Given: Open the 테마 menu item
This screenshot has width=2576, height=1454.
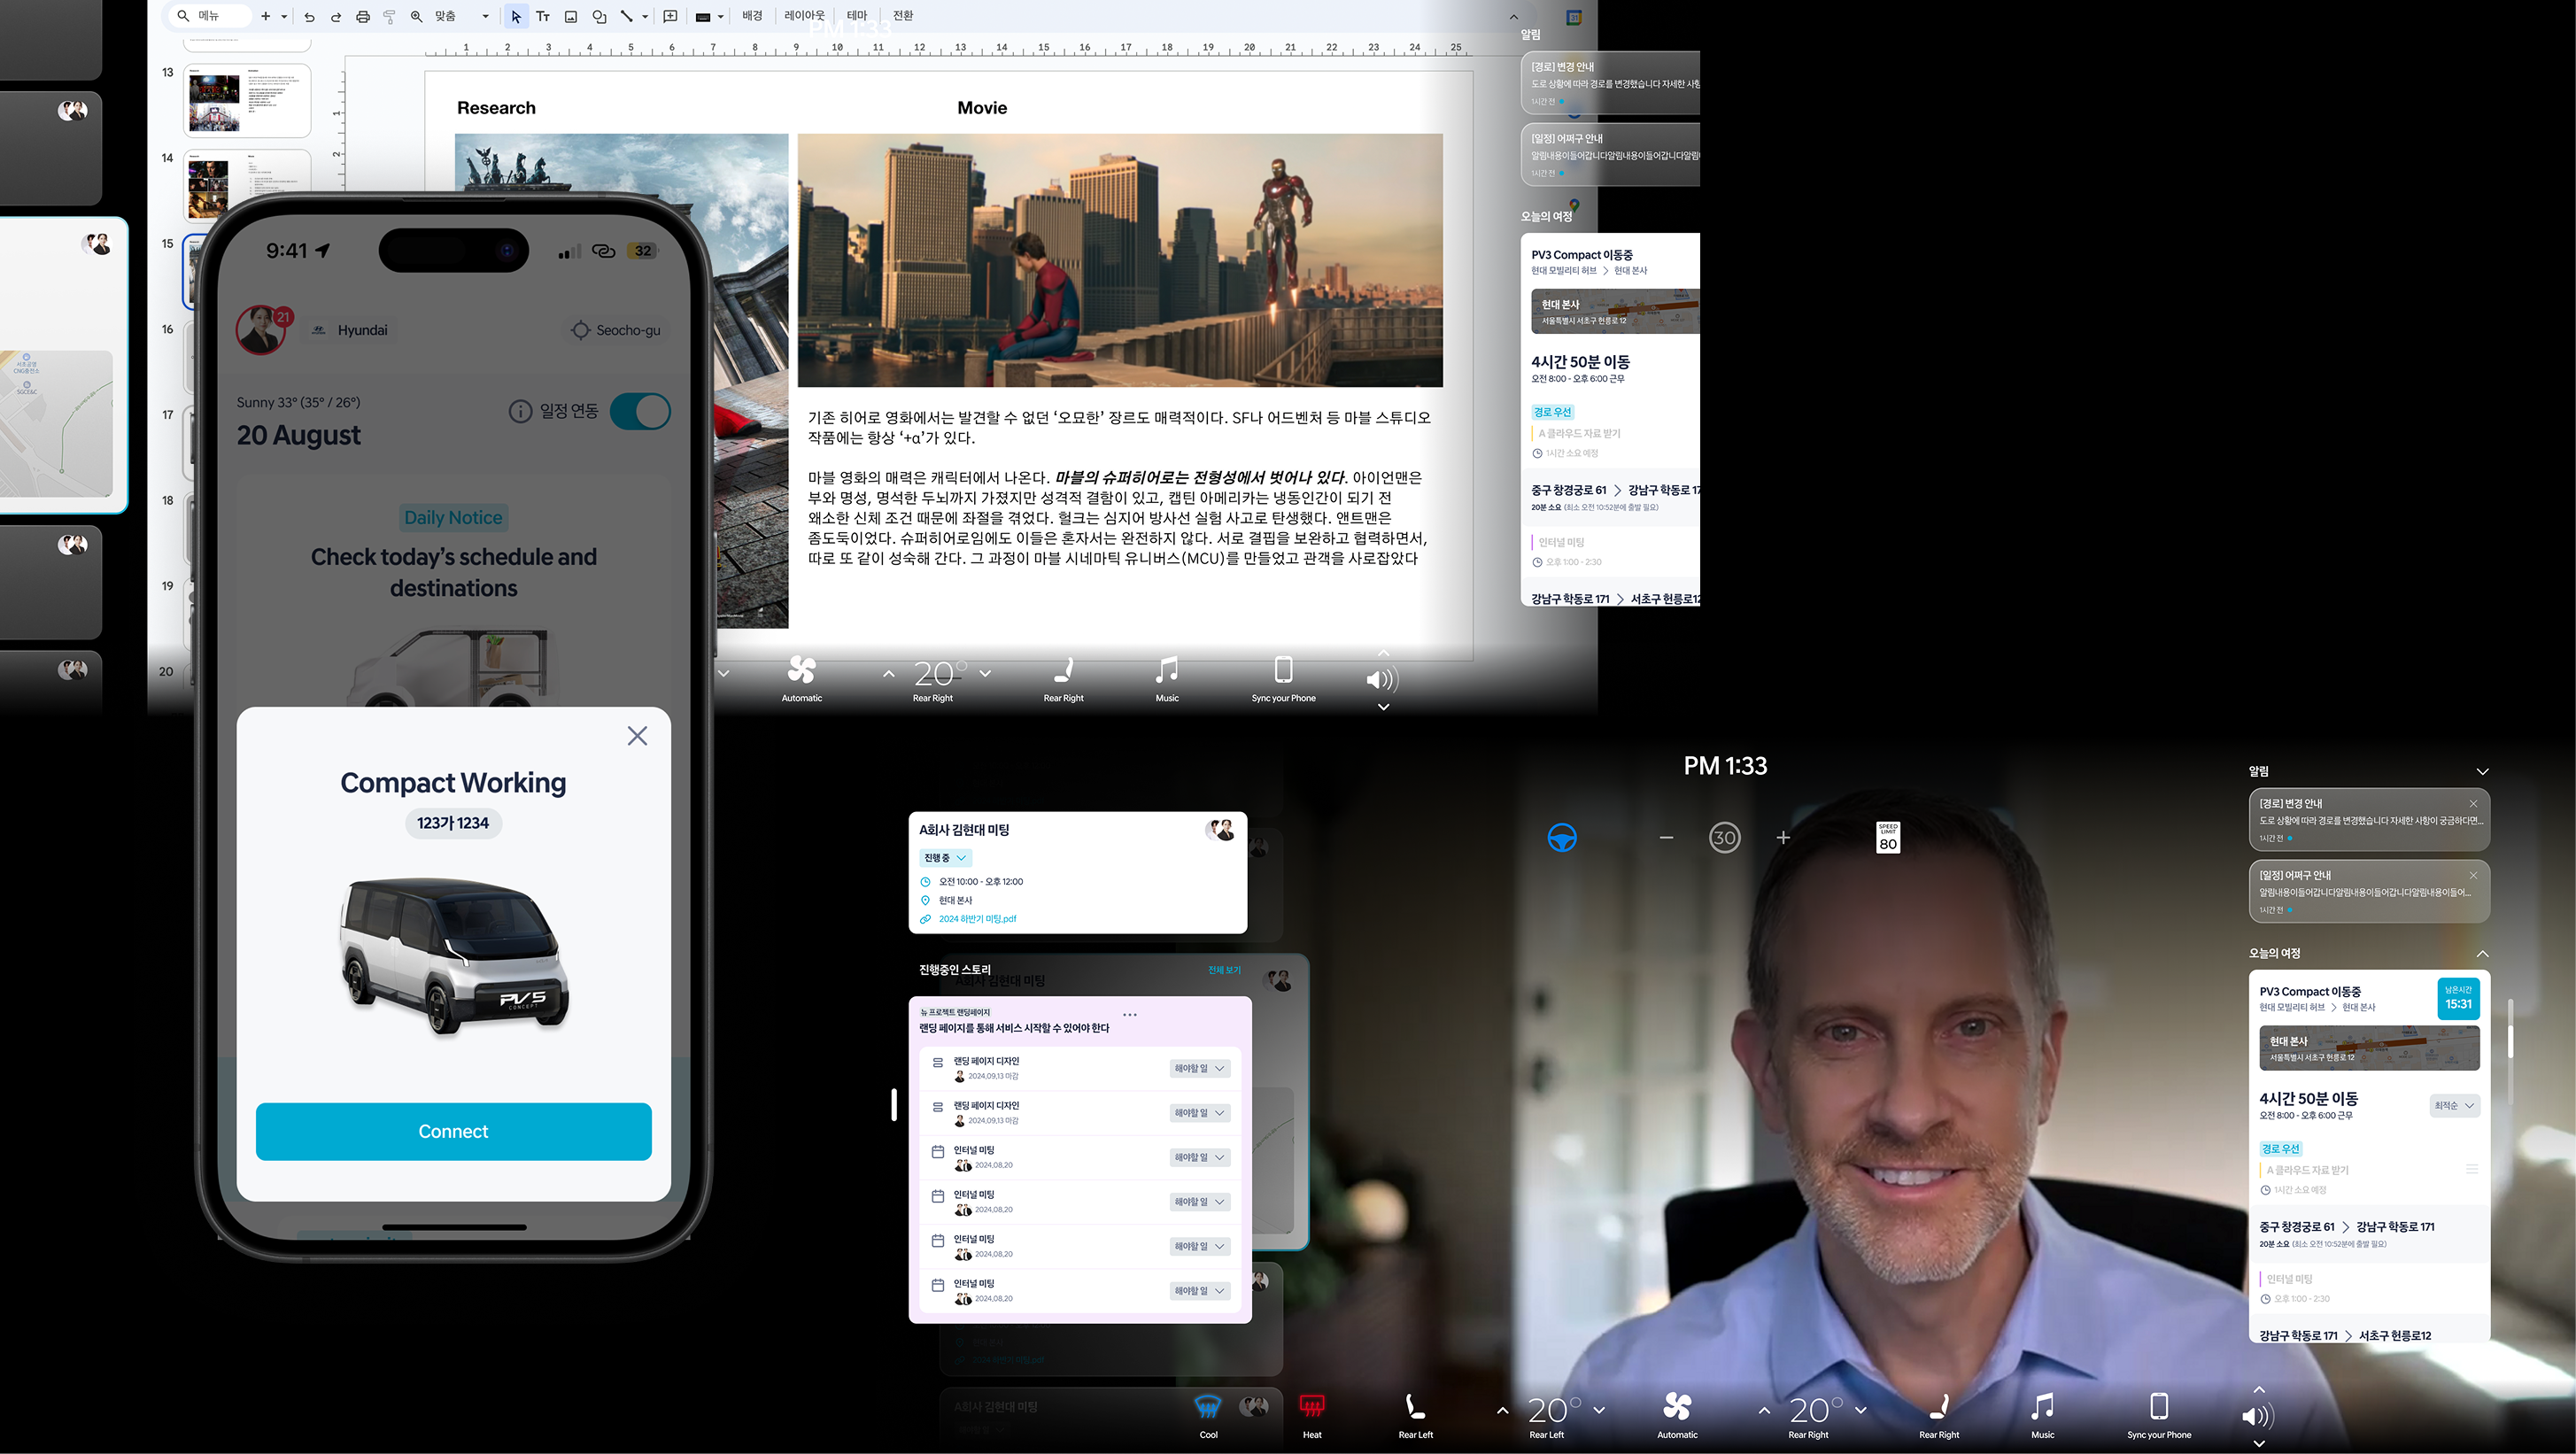Looking at the screenshot, I should click(x=857, y=16).
